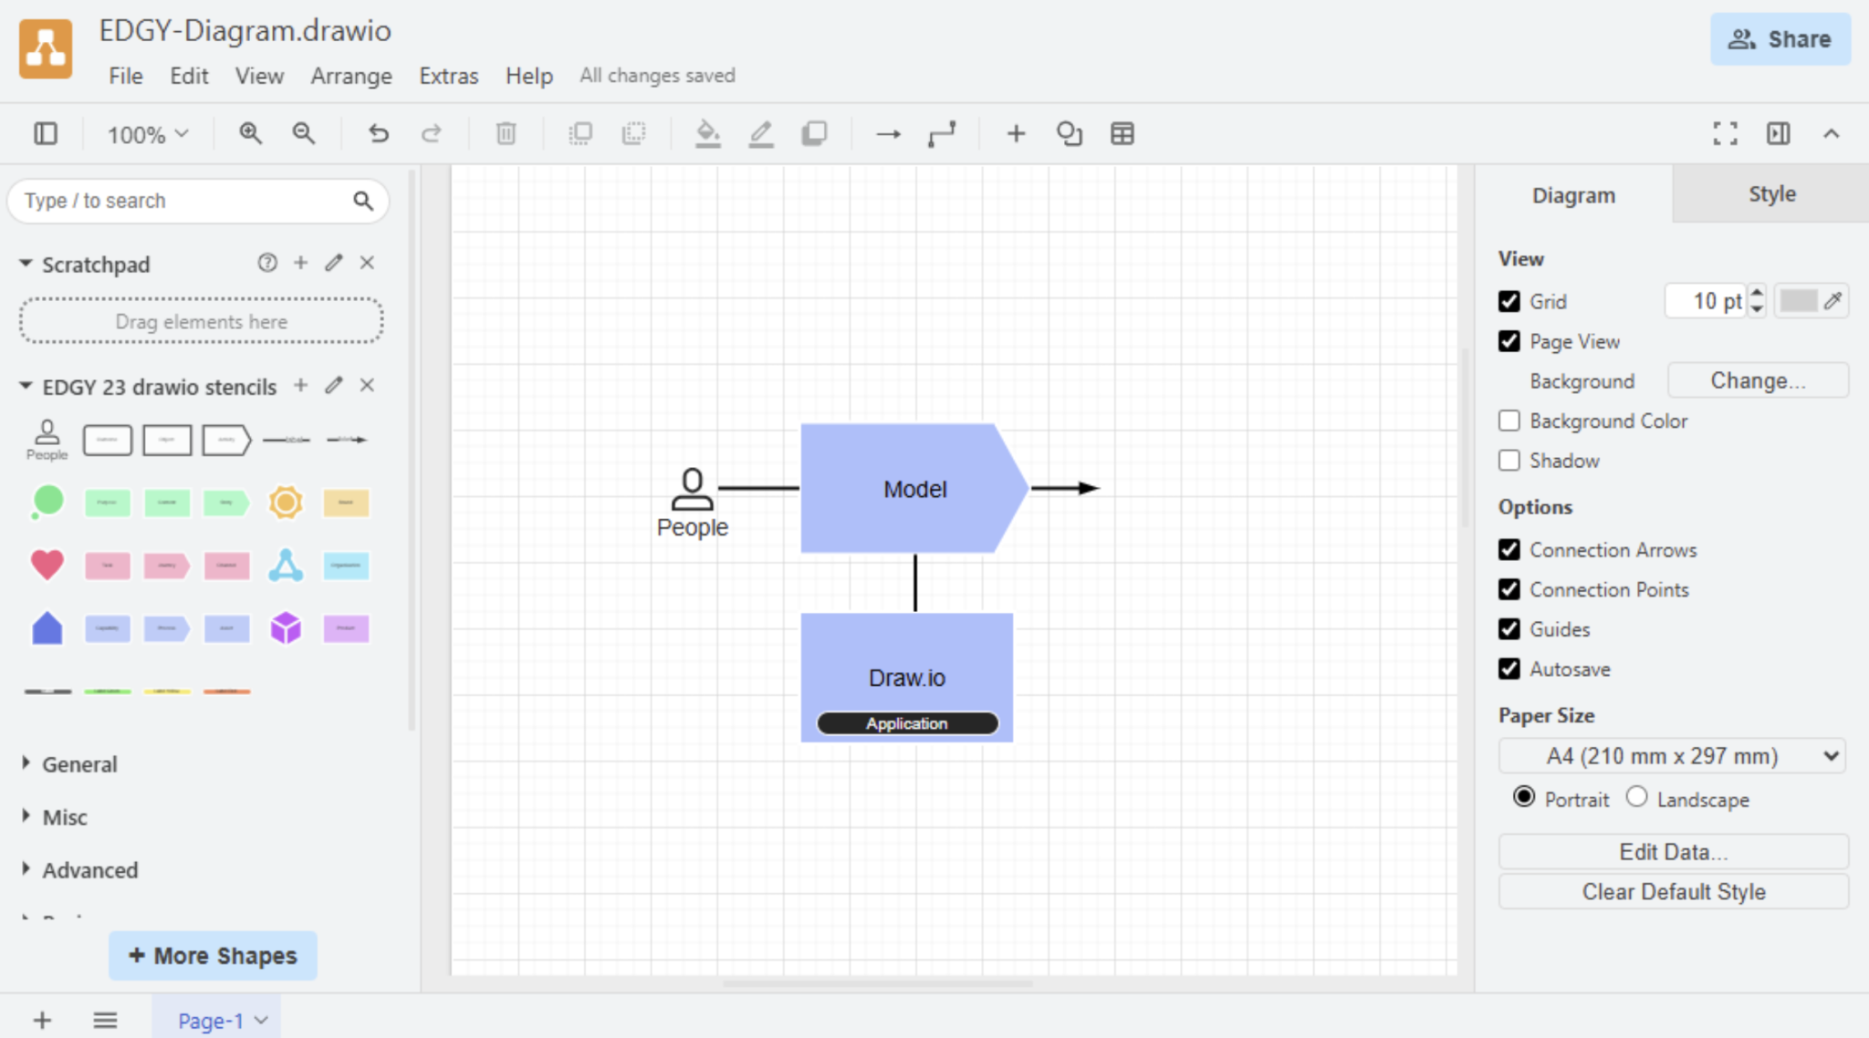Open the File menu
Viewport: 1869px width, 1038px height.
click(x=126, y=76)
